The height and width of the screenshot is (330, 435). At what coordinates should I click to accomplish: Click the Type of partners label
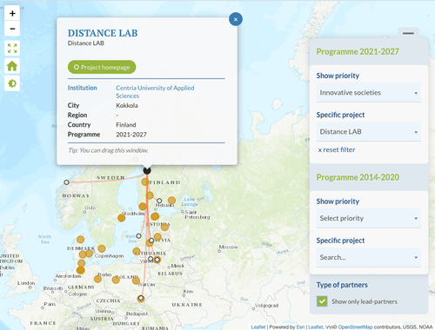click(342, 285)
